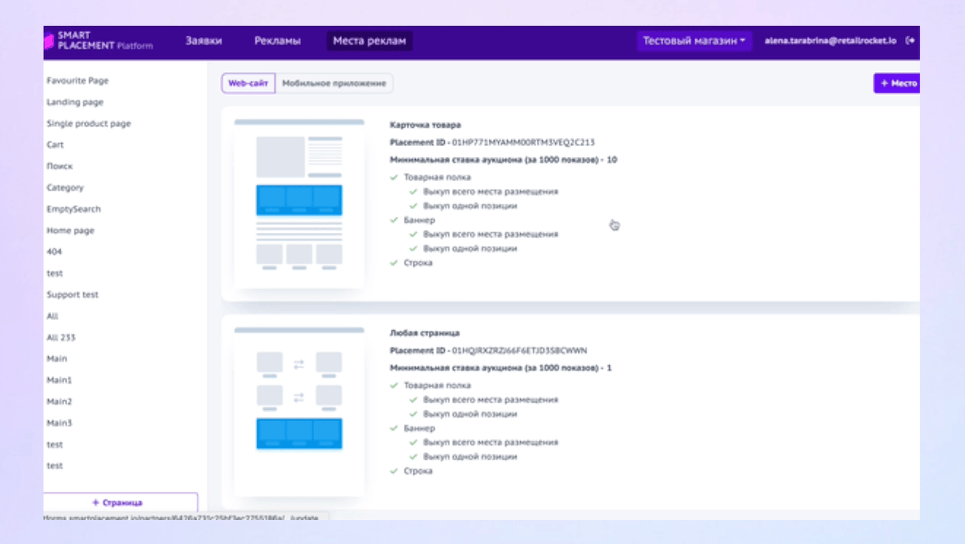Choose the Support test page
The height and width of the screenshot is (544, 965).
[x=72, y=294]
